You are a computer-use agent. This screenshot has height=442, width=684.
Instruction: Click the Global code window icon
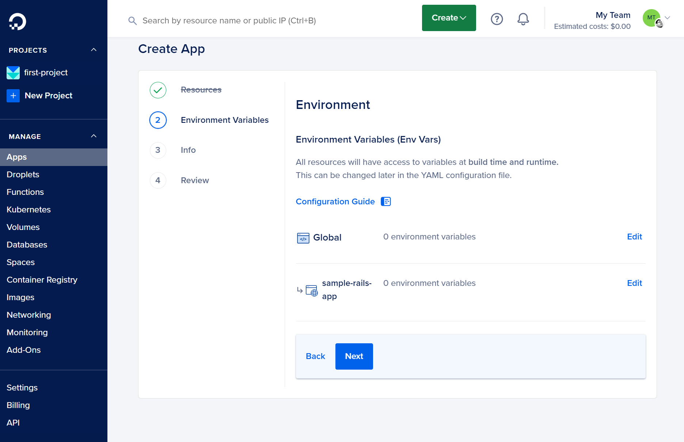[x=303, y=238]
